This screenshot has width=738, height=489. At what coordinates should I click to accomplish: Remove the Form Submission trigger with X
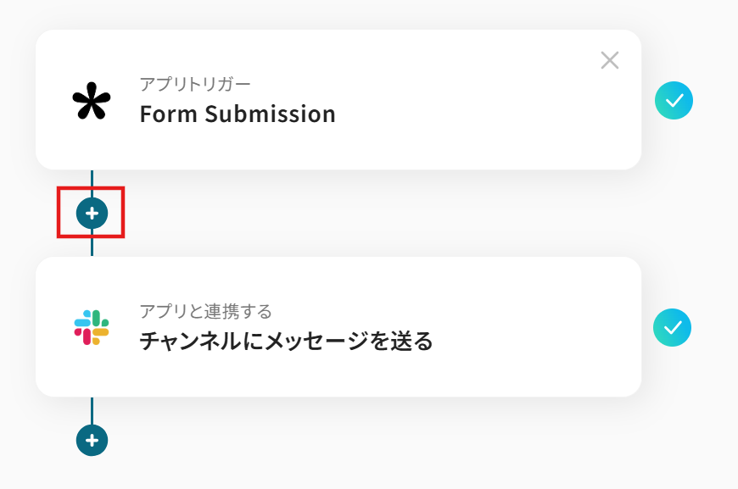[610, 60]
